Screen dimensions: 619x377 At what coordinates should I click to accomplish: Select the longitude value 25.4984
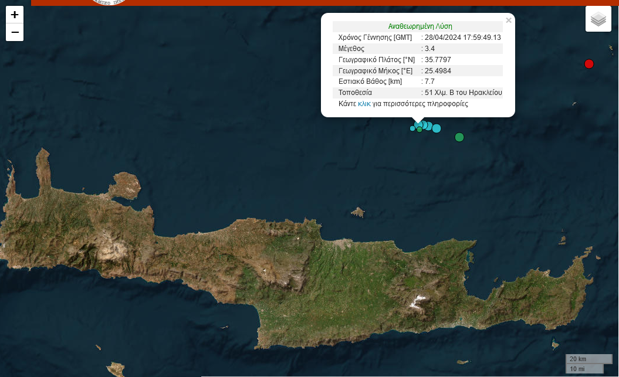[437, 71]
